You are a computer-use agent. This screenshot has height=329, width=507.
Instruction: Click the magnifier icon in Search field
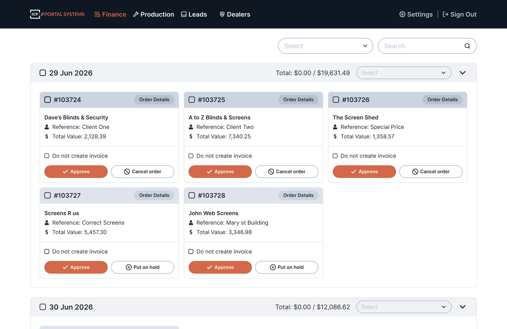pyautogui.click(x=467, y=46)
